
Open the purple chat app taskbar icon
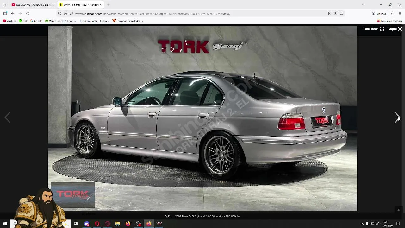(x=87, y=224)
